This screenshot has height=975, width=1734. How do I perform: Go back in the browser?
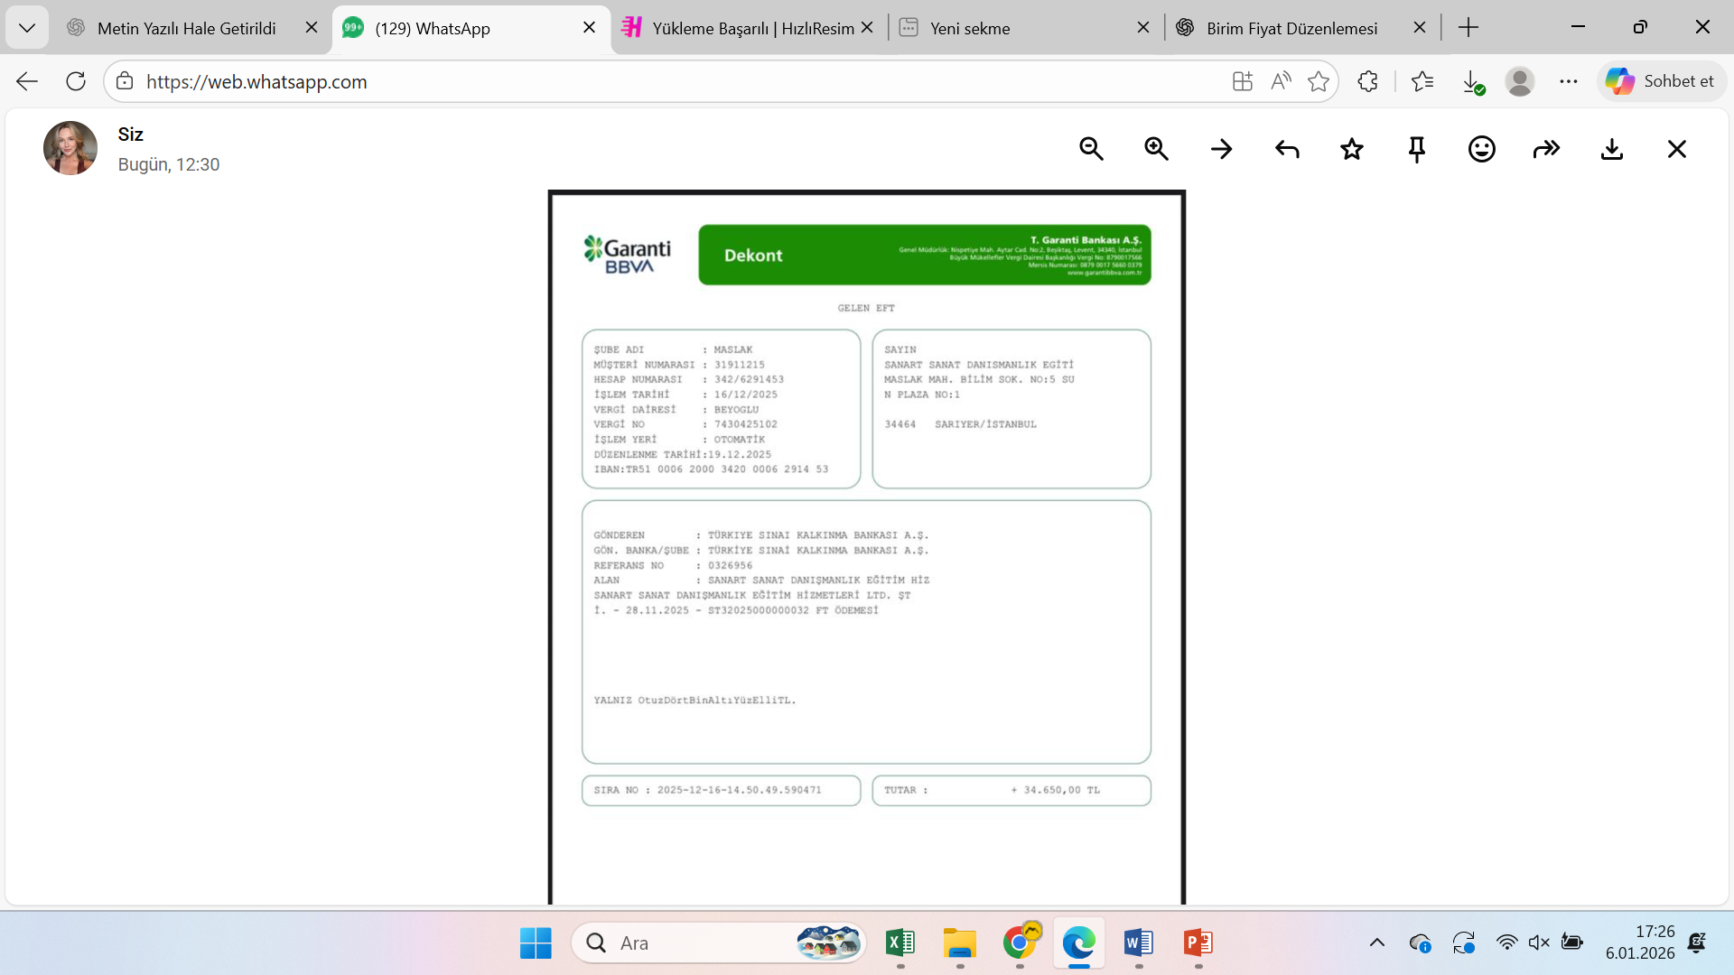pos(27,81)
